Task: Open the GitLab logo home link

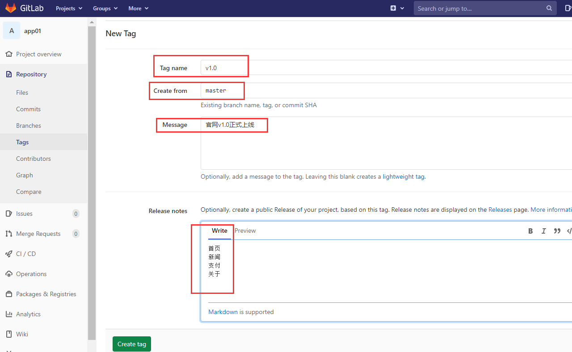Action: 24,8
